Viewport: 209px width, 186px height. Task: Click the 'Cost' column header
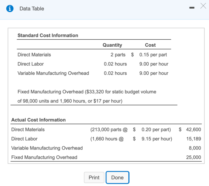(150, 45)
